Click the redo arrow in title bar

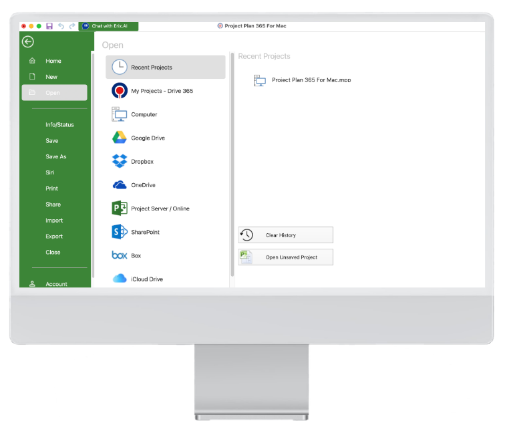click(x=72, y=26)
